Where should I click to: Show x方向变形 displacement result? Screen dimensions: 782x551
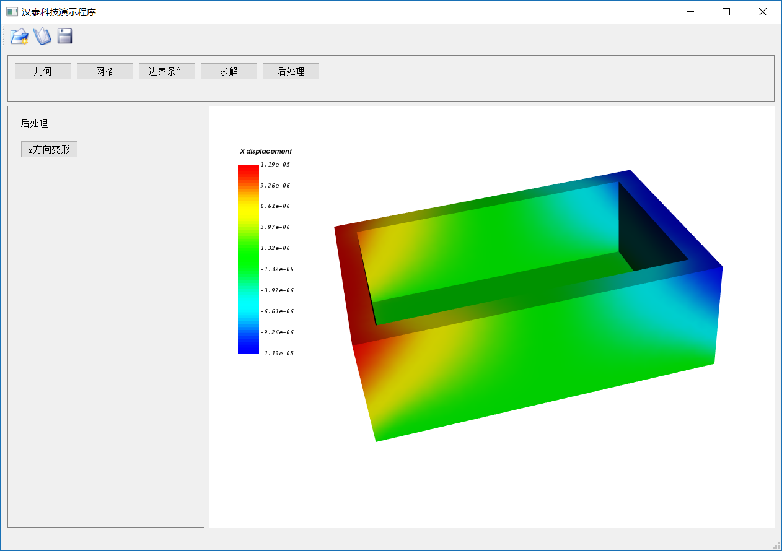(x=49, y=149)
